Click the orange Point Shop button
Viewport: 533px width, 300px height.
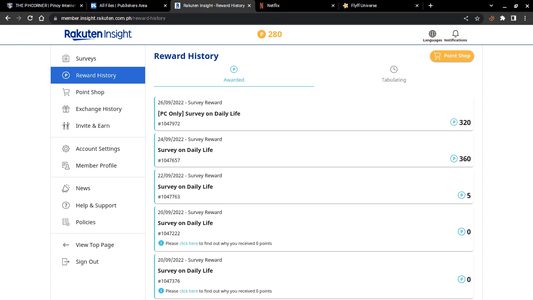coord(452,56)
